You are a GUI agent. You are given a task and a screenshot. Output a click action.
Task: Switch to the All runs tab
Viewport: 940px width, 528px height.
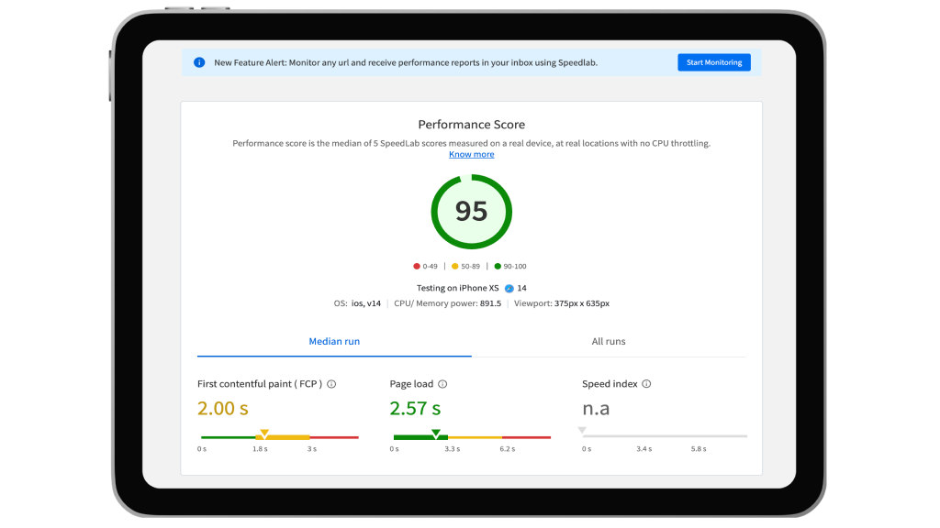tap(608, 342)
